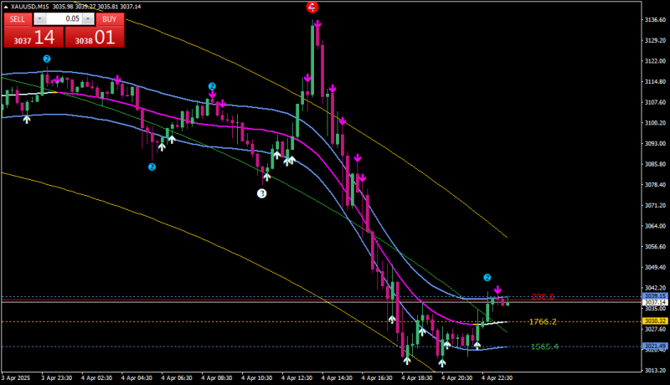This screenshot has height=385, width=670.
Task: Click the magenta down arrow above the latest candles
Action: tap(497, 290)
